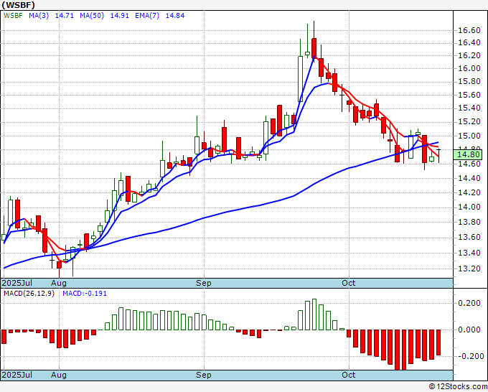Click the 16.00 price axis label
The image size is (488, 392).
click(469, 68)
